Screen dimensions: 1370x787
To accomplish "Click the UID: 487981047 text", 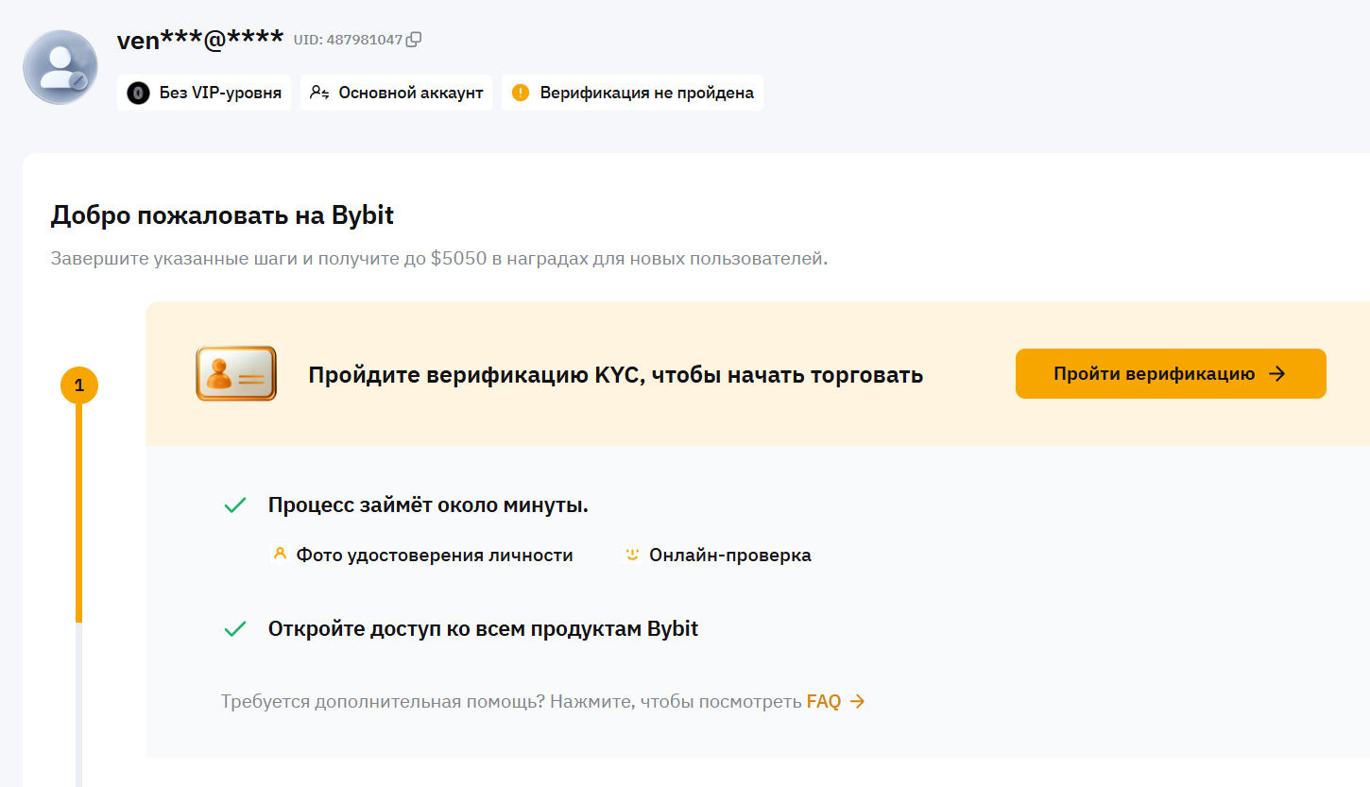I will tap(349, 40).
